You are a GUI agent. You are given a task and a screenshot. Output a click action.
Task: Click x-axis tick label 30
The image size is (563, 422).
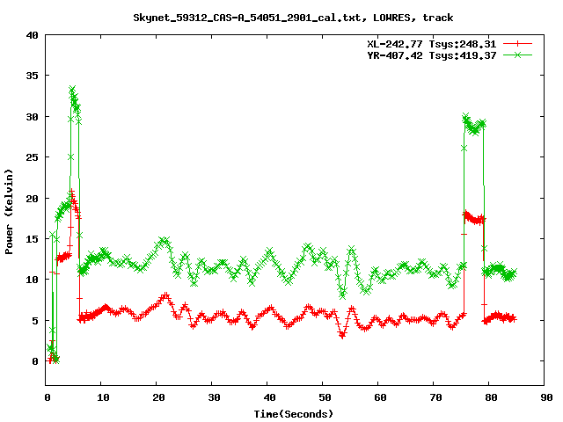pyautogui.click(x=214, y=397)
